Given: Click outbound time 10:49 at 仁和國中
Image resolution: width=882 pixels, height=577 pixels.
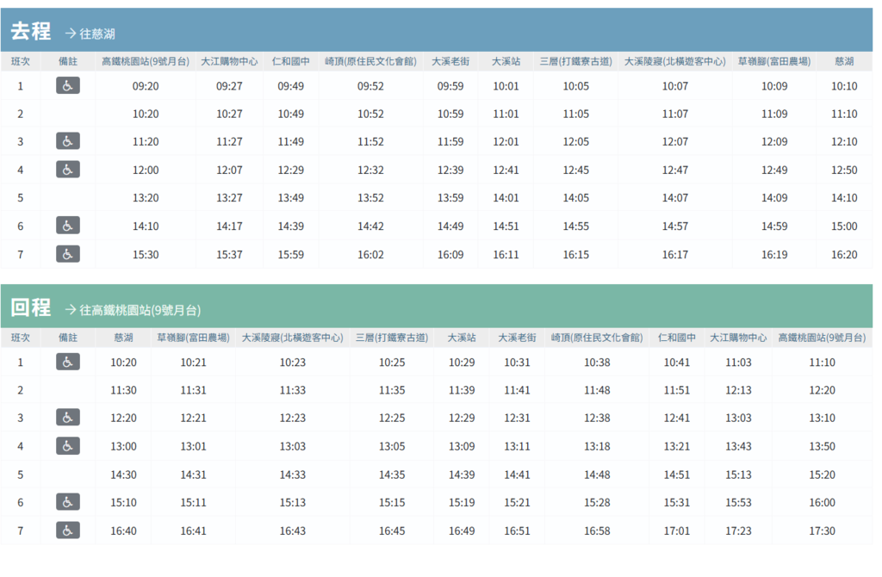Looking at the screenshot, I should point(291,114).
